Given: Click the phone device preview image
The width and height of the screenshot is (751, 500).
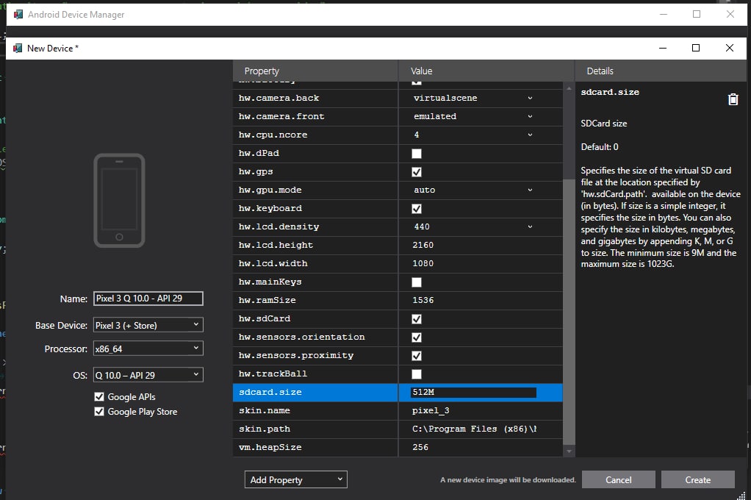Looking at the screenshot, I should click(119, 201).
